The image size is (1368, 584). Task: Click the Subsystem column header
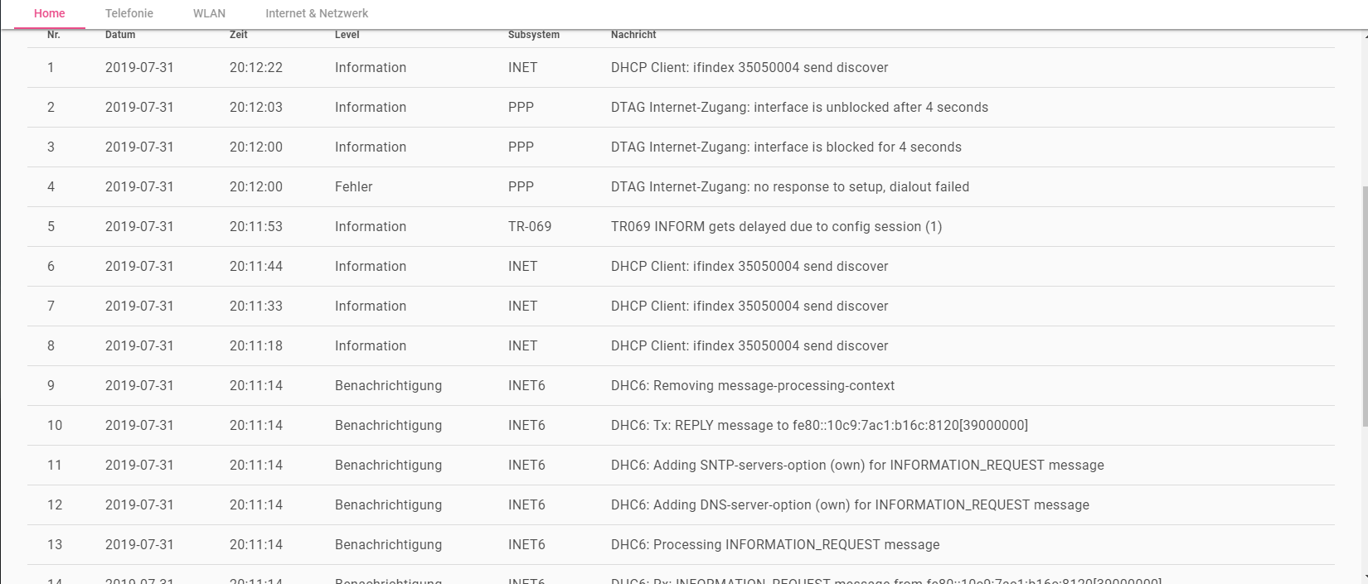coord(534,35)
